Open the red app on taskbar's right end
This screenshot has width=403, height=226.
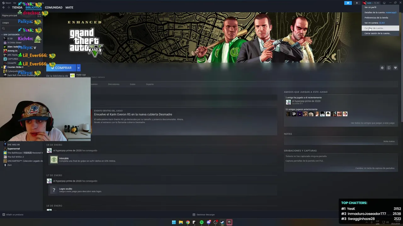229,222
